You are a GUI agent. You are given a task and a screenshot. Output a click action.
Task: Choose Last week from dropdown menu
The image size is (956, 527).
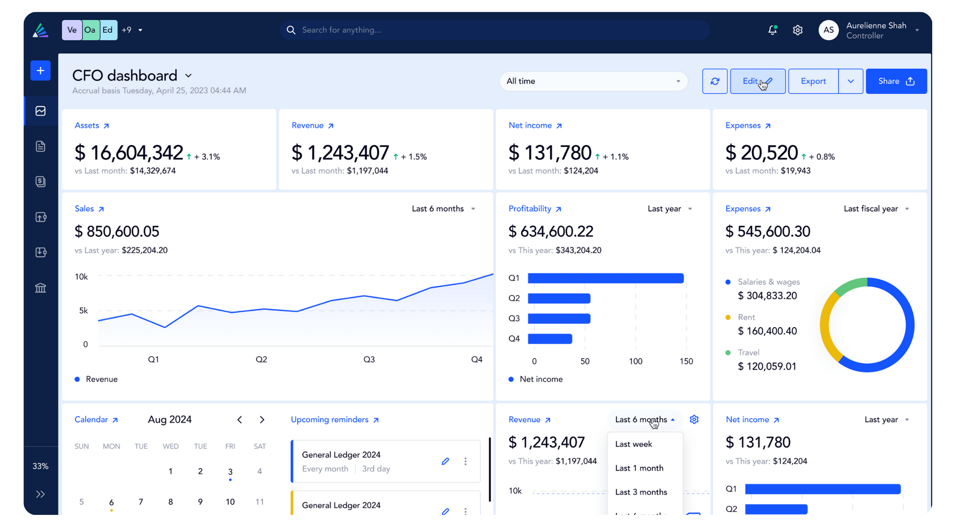click(x=633, y=444)
